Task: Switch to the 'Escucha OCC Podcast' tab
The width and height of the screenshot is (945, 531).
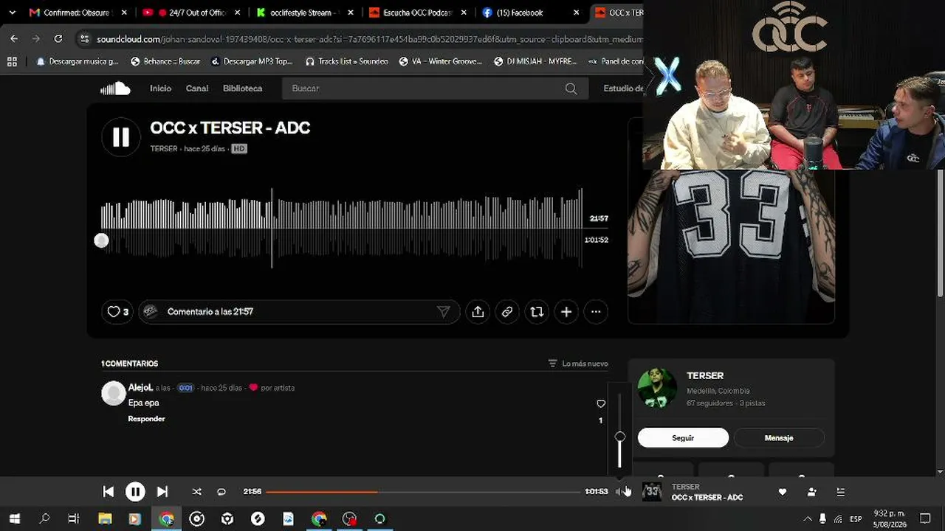Action: click(x=417, y=13)
